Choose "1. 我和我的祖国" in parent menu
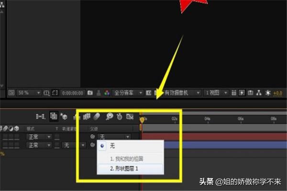Image resolution: width=287 pixels, height=191 pixels. [x=126, y=158]
